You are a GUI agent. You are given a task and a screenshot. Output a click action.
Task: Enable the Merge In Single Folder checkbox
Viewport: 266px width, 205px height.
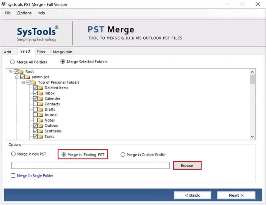tap(13, 175)
